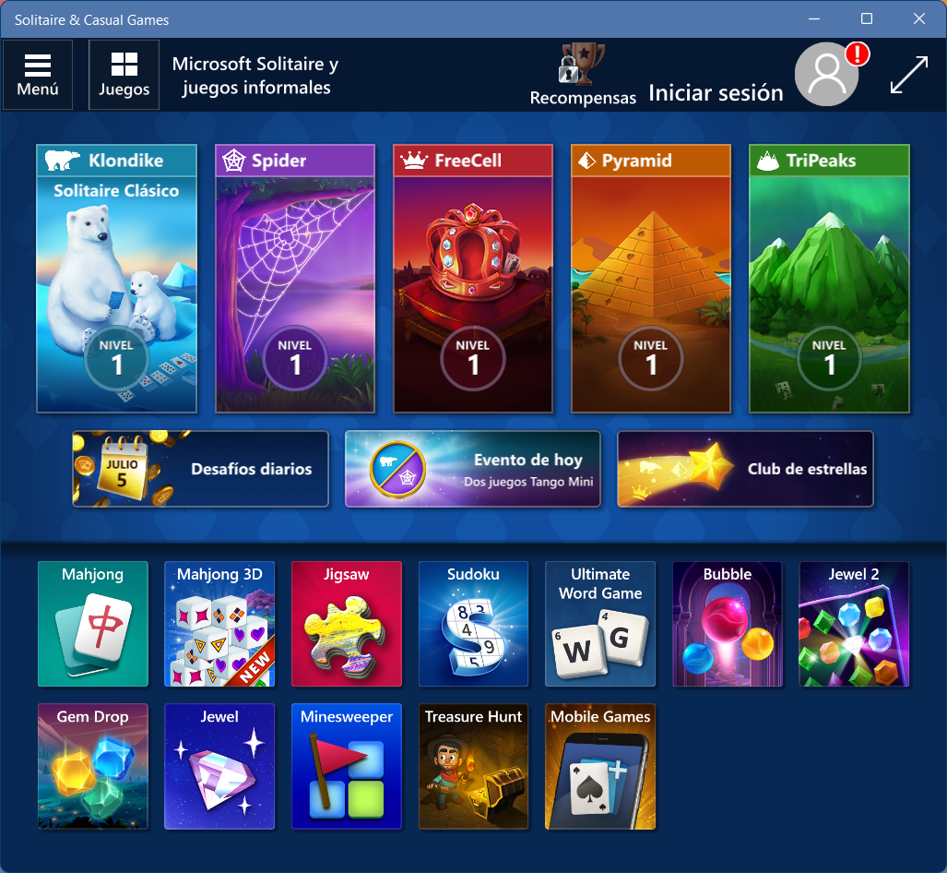Image resolution: width=947 pixels, height=873 pixels.
Task: Launch the Mahjong game tile
Action: pyautogui.click(x=92, y=624)
